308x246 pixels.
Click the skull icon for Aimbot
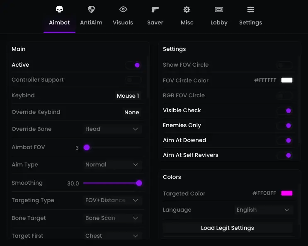[x=59, y=10]
